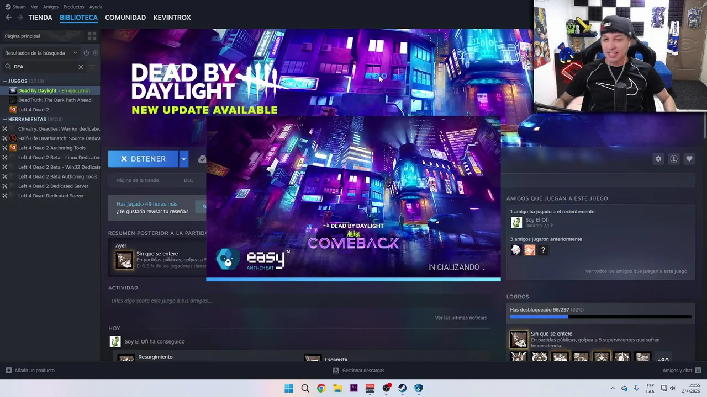Open Premiere Pro from the taskbar
707x397 pixels.
pyautogui.click(x=353, y=388)
